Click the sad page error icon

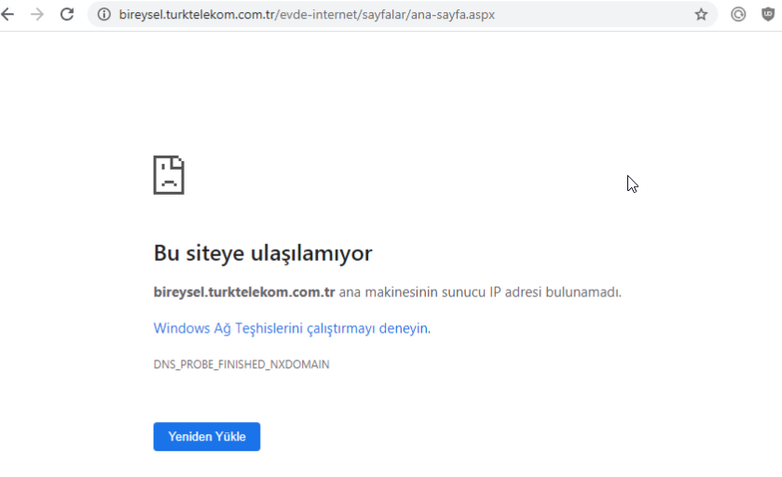coord(169,175)
